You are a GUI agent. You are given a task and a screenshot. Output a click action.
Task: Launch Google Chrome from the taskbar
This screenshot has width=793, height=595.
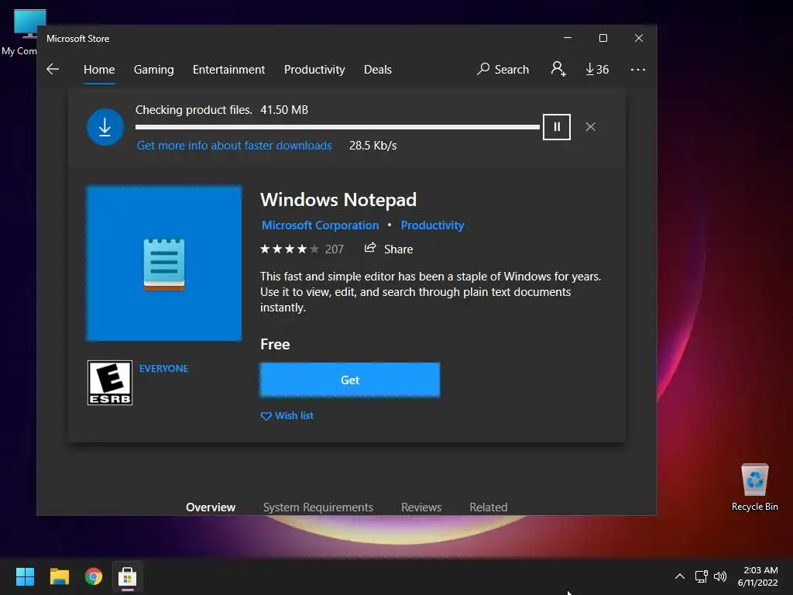[x=94, y=576]
